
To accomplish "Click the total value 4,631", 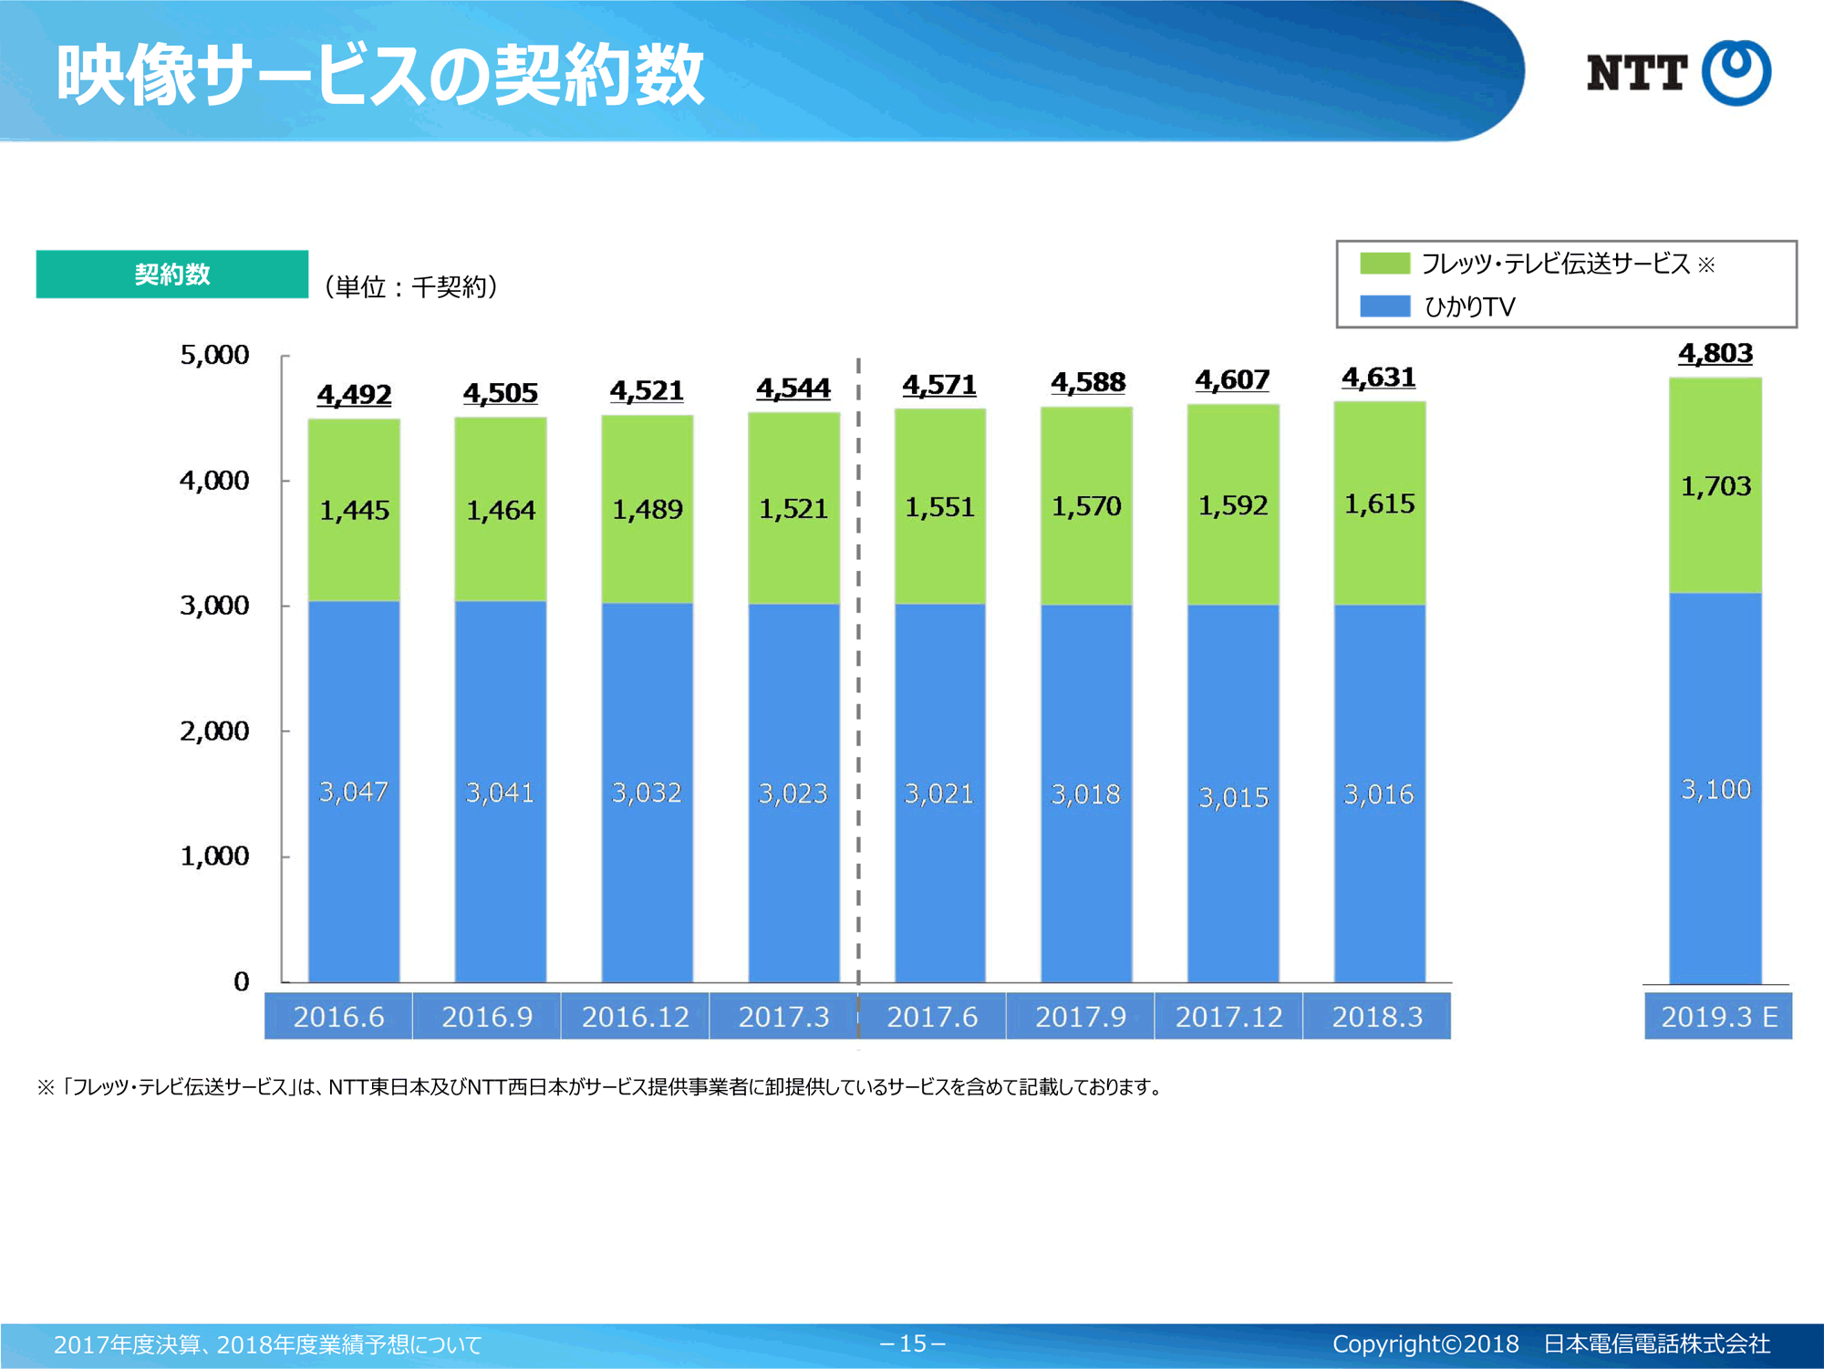I will point(1379,377).
